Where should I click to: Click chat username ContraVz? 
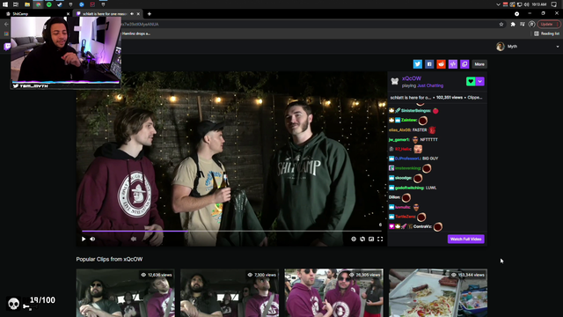(422, 226)
